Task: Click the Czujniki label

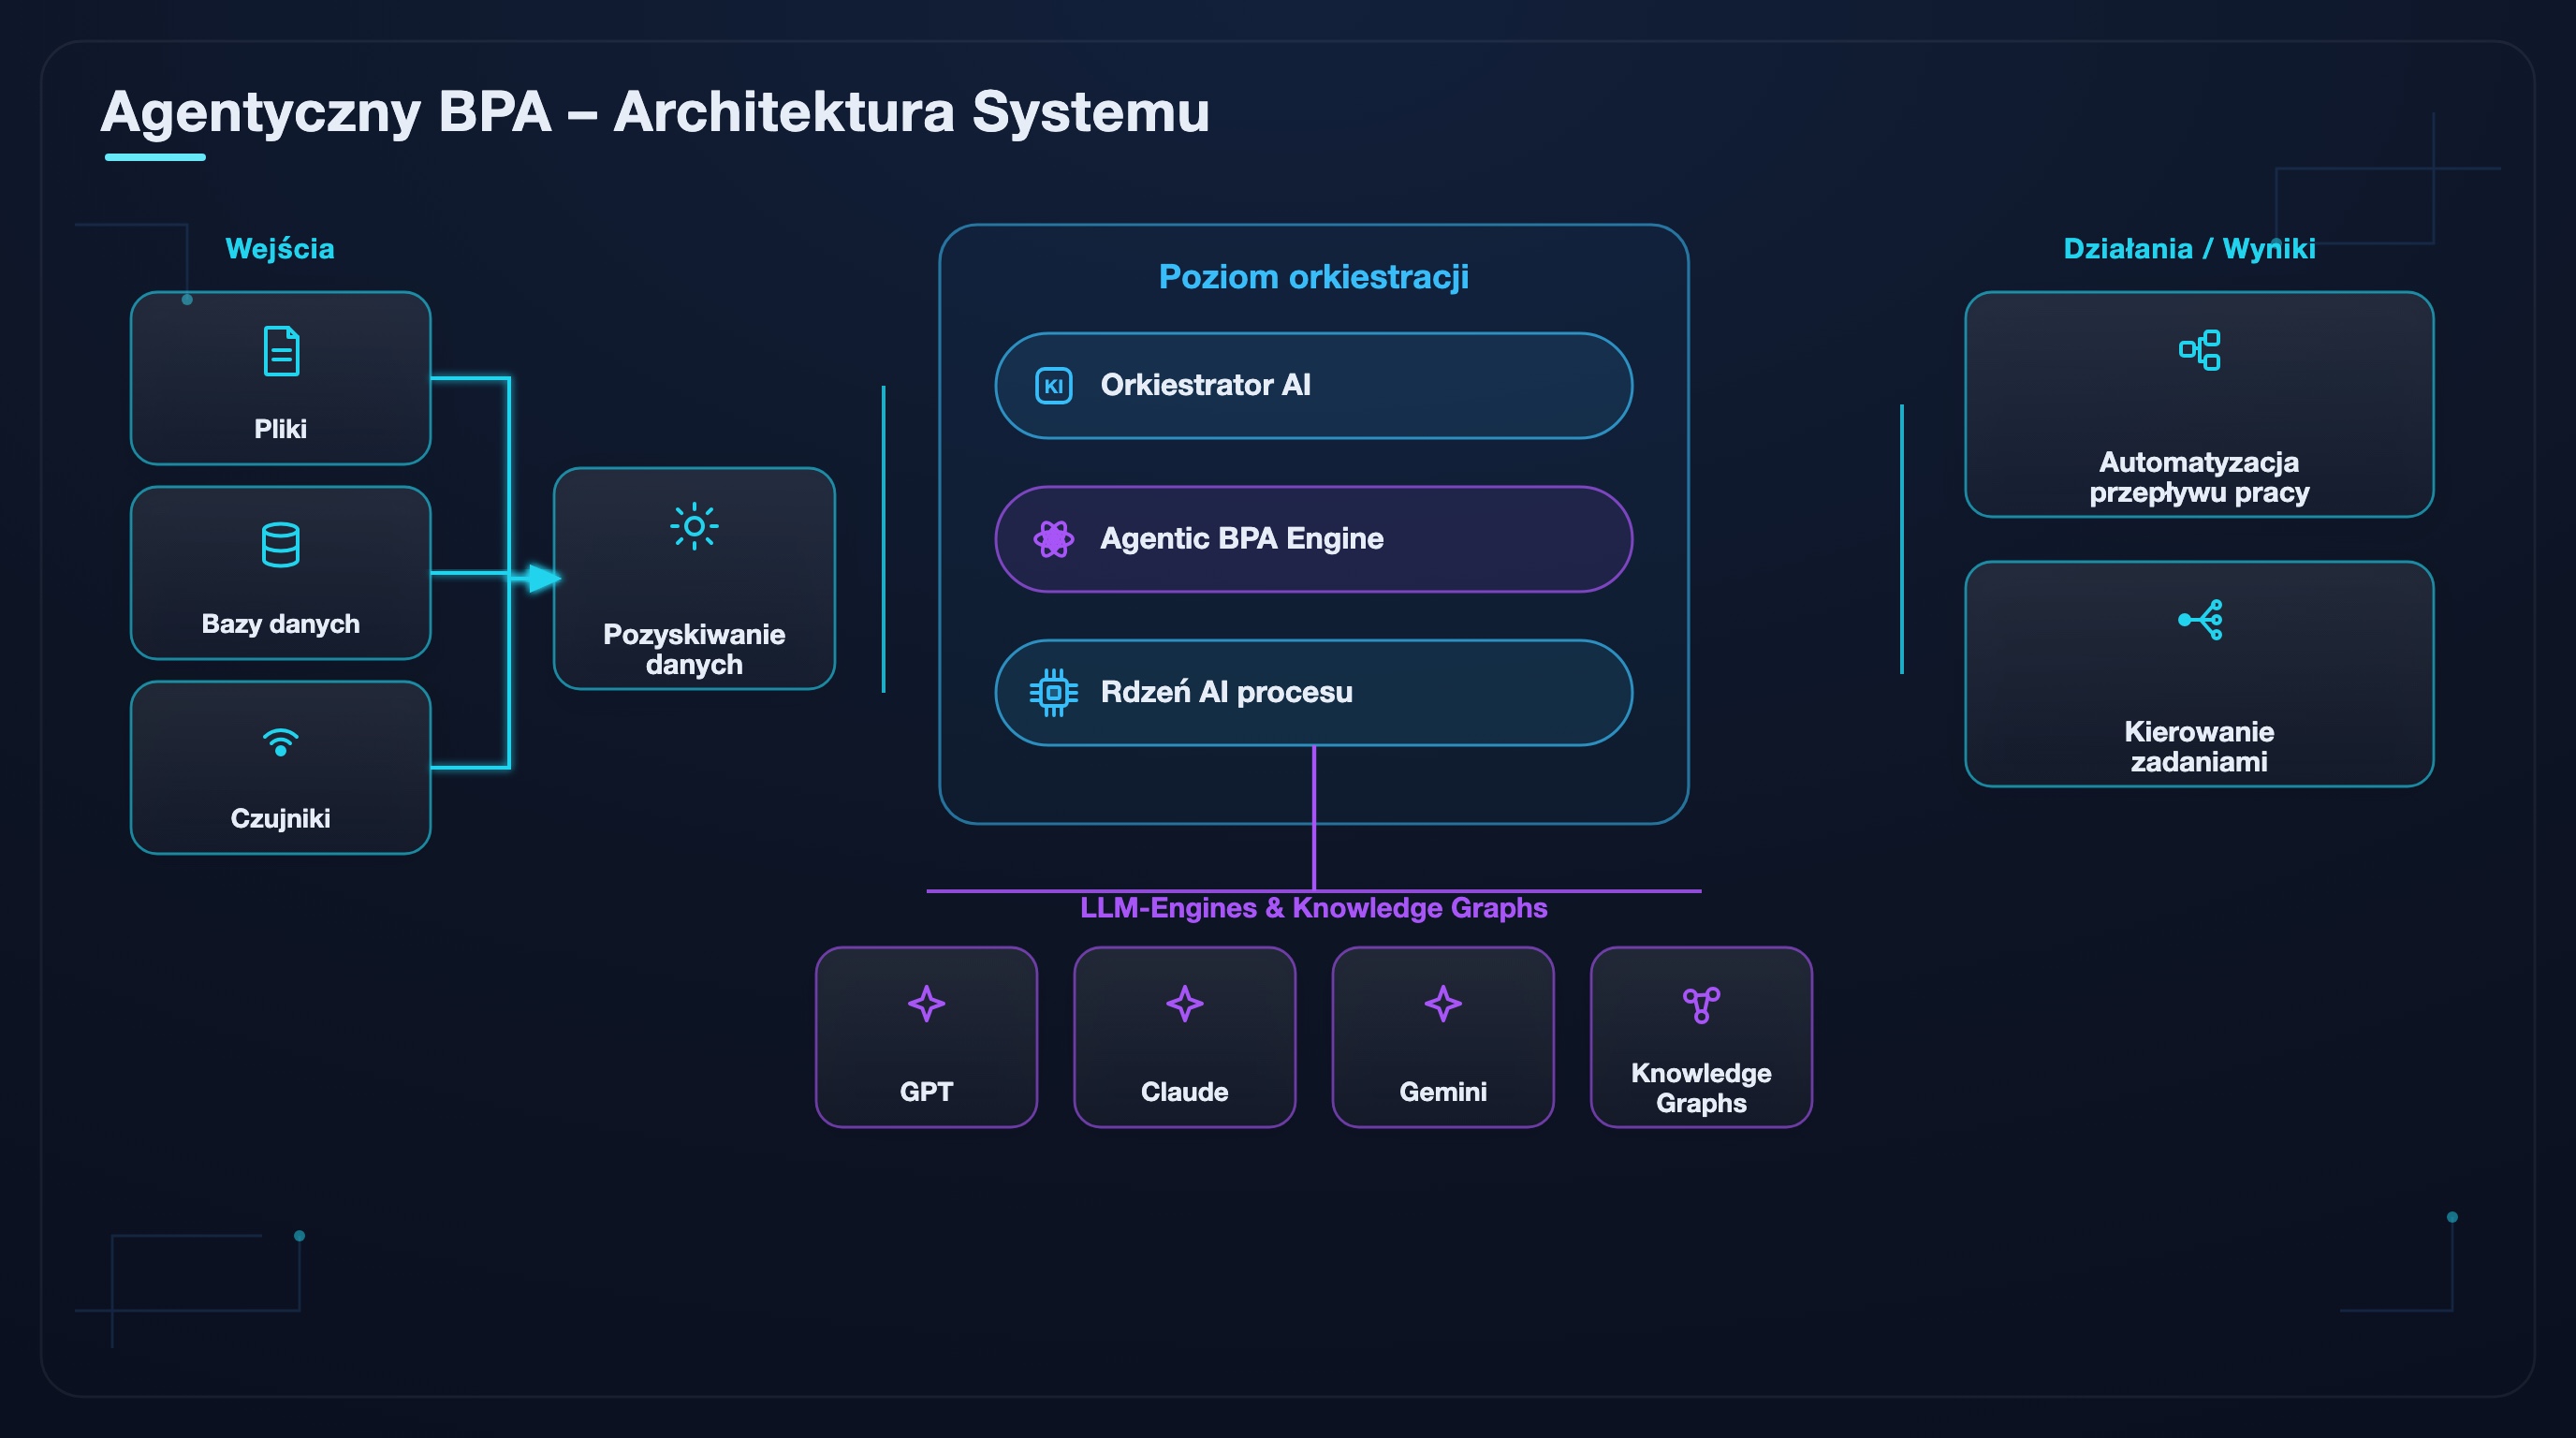Action: [x=280, y=818]
